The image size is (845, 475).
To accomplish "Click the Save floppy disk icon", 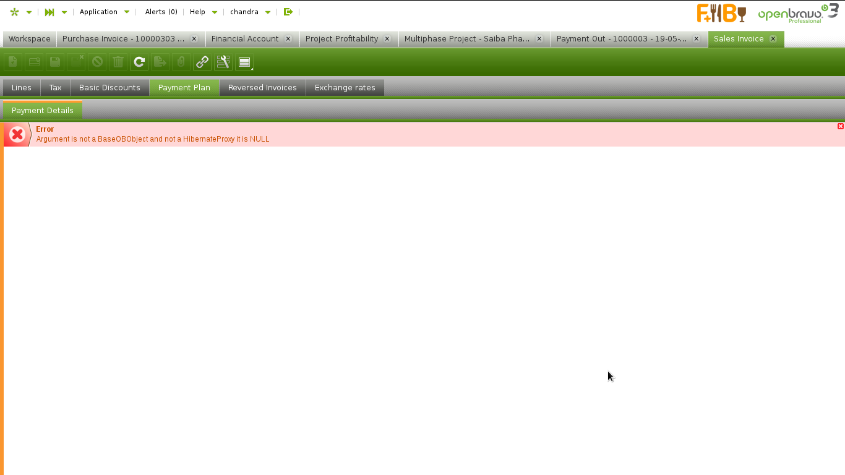I will [55, 62].
